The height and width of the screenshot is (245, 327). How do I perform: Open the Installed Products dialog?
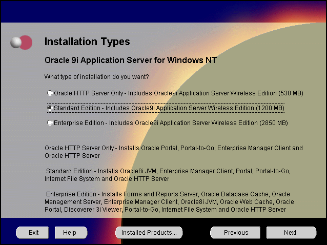click(149, 233)
